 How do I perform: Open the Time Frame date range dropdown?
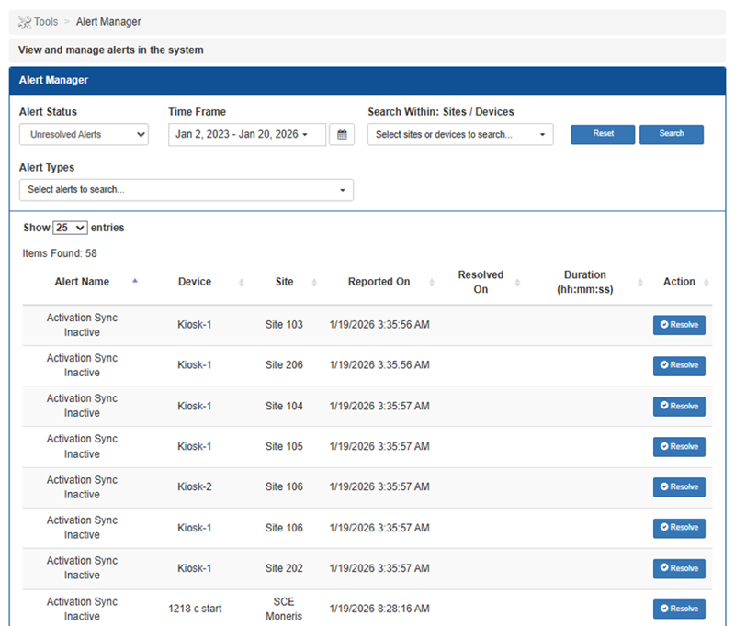(247, 134)
